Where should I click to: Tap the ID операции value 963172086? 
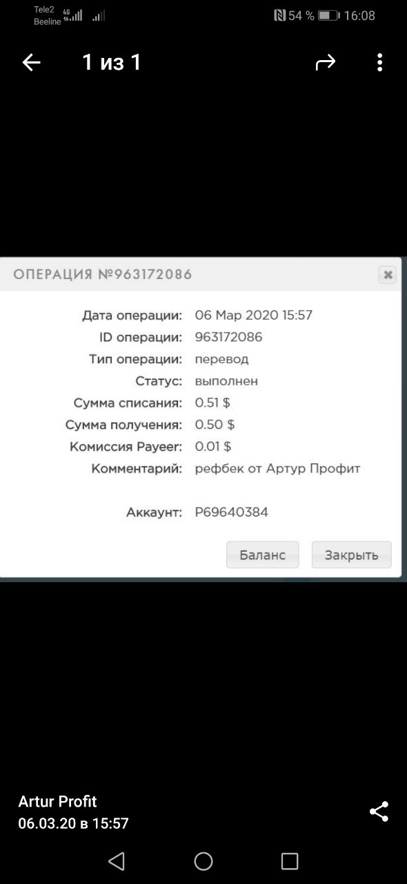(x=228, y=337)
